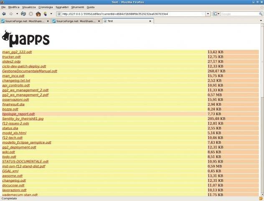Screen dimensions: 264x201
Task: Open f12-tech.odt link
Action: (12, 137)
